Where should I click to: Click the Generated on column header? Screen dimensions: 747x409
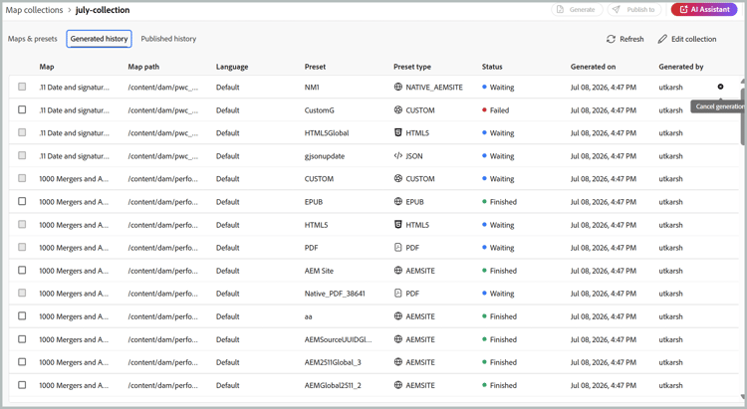[594, 67]
